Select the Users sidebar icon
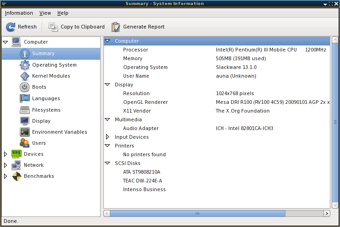 point(24,143)
